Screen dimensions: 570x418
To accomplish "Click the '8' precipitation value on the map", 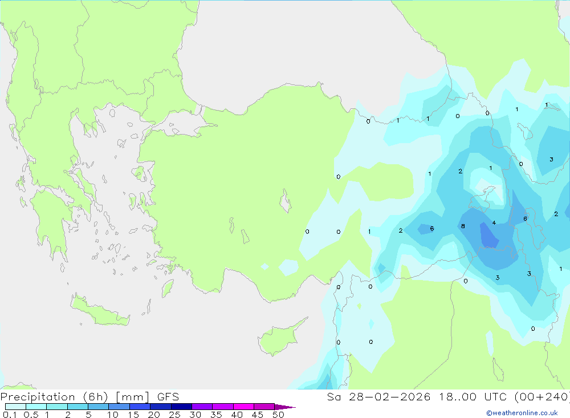I will point(463,226).
